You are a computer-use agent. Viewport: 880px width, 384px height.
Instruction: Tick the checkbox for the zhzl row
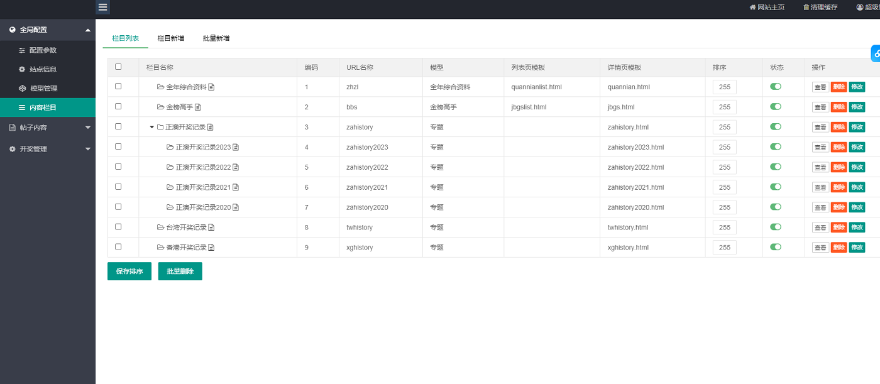[x=118, y=87]
